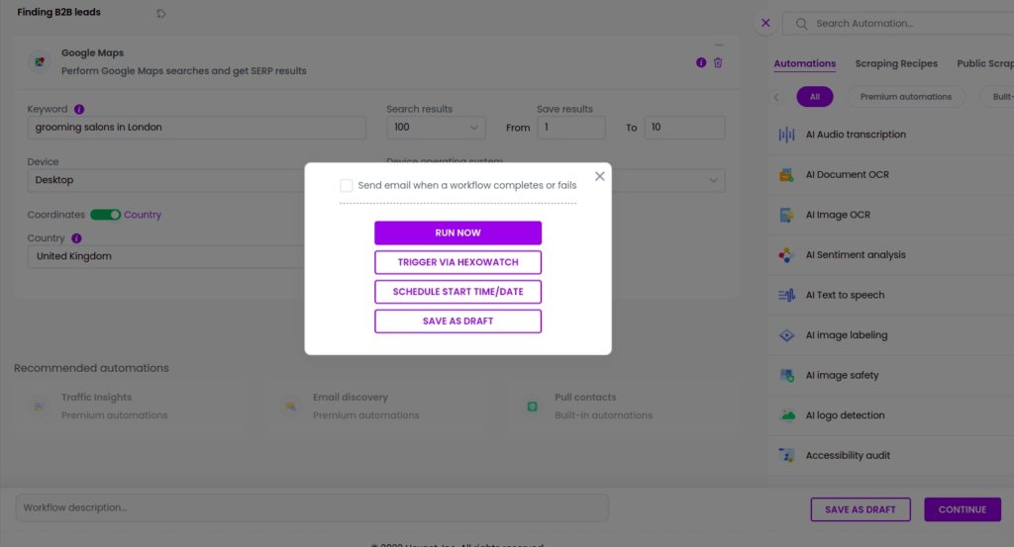Screen dimensions: 1014x547
Task: Select the AI Document OCR label
Action: point(848,174)
